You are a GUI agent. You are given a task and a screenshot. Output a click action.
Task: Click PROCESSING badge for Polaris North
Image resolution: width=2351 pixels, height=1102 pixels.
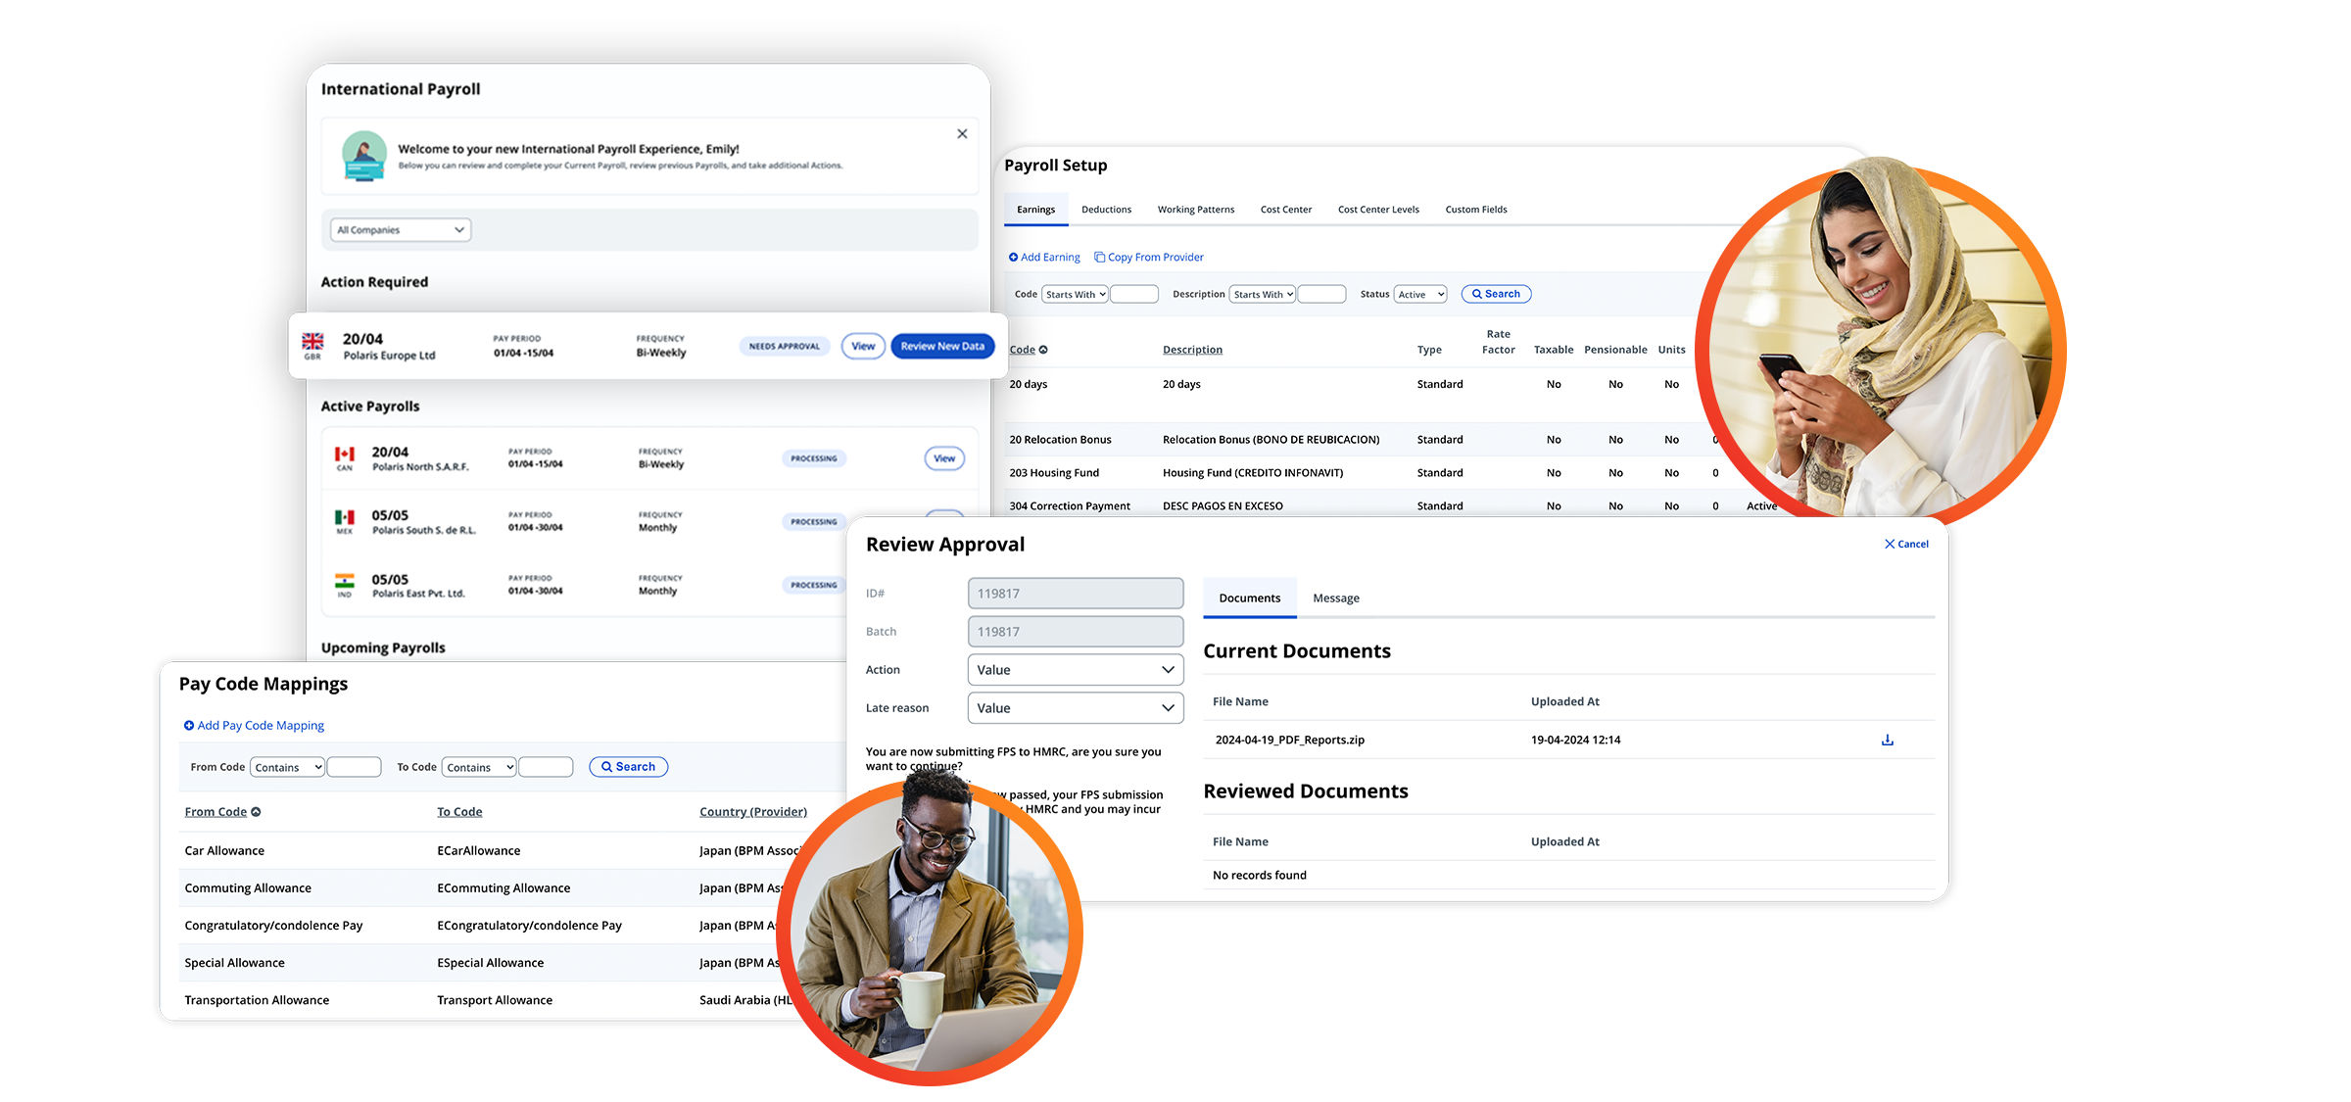(x=814, y=458)
